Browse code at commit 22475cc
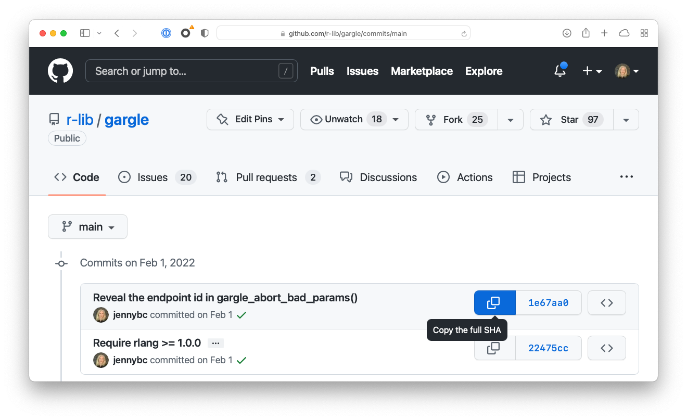 pos(606,348)
